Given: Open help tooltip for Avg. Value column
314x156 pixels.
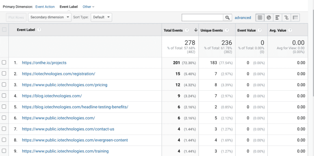Looking at the screenshot, I should click(x=290, y=30).
